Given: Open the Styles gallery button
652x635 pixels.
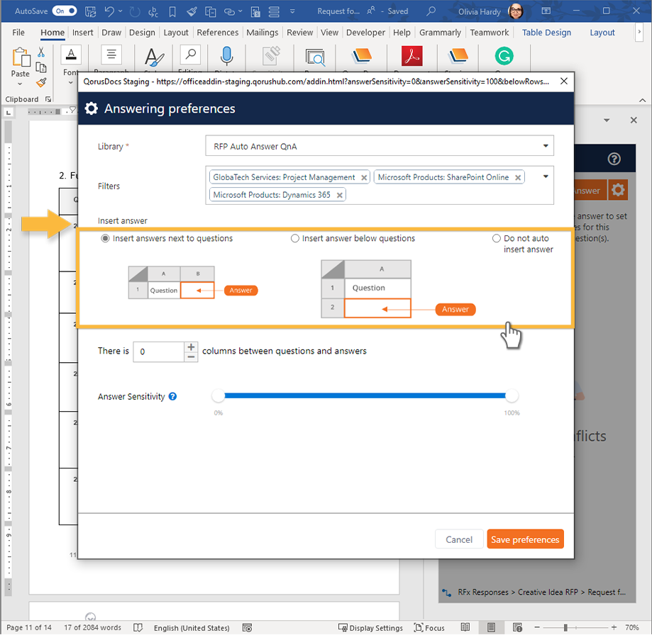Looking at the screenshot, I should click(x=154, y=58).
